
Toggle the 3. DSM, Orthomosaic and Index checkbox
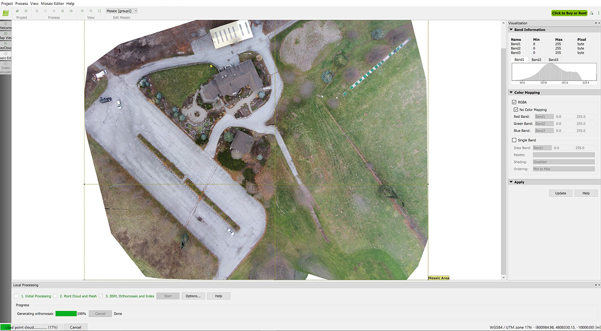tap(101, 296)
